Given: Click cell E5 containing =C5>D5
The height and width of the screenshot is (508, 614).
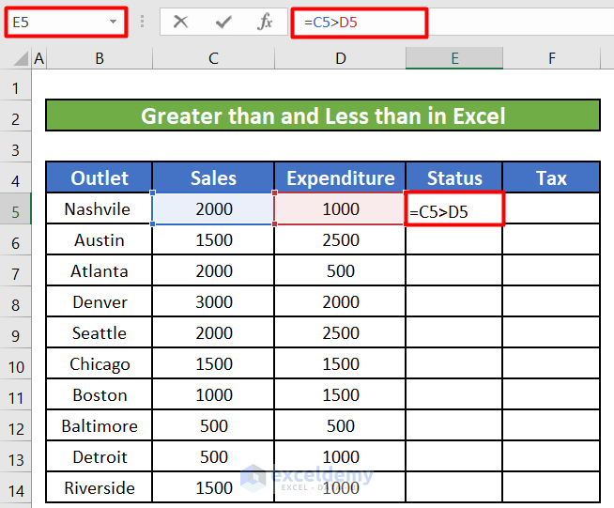Looking at the screenshot, I should (454, 208).
